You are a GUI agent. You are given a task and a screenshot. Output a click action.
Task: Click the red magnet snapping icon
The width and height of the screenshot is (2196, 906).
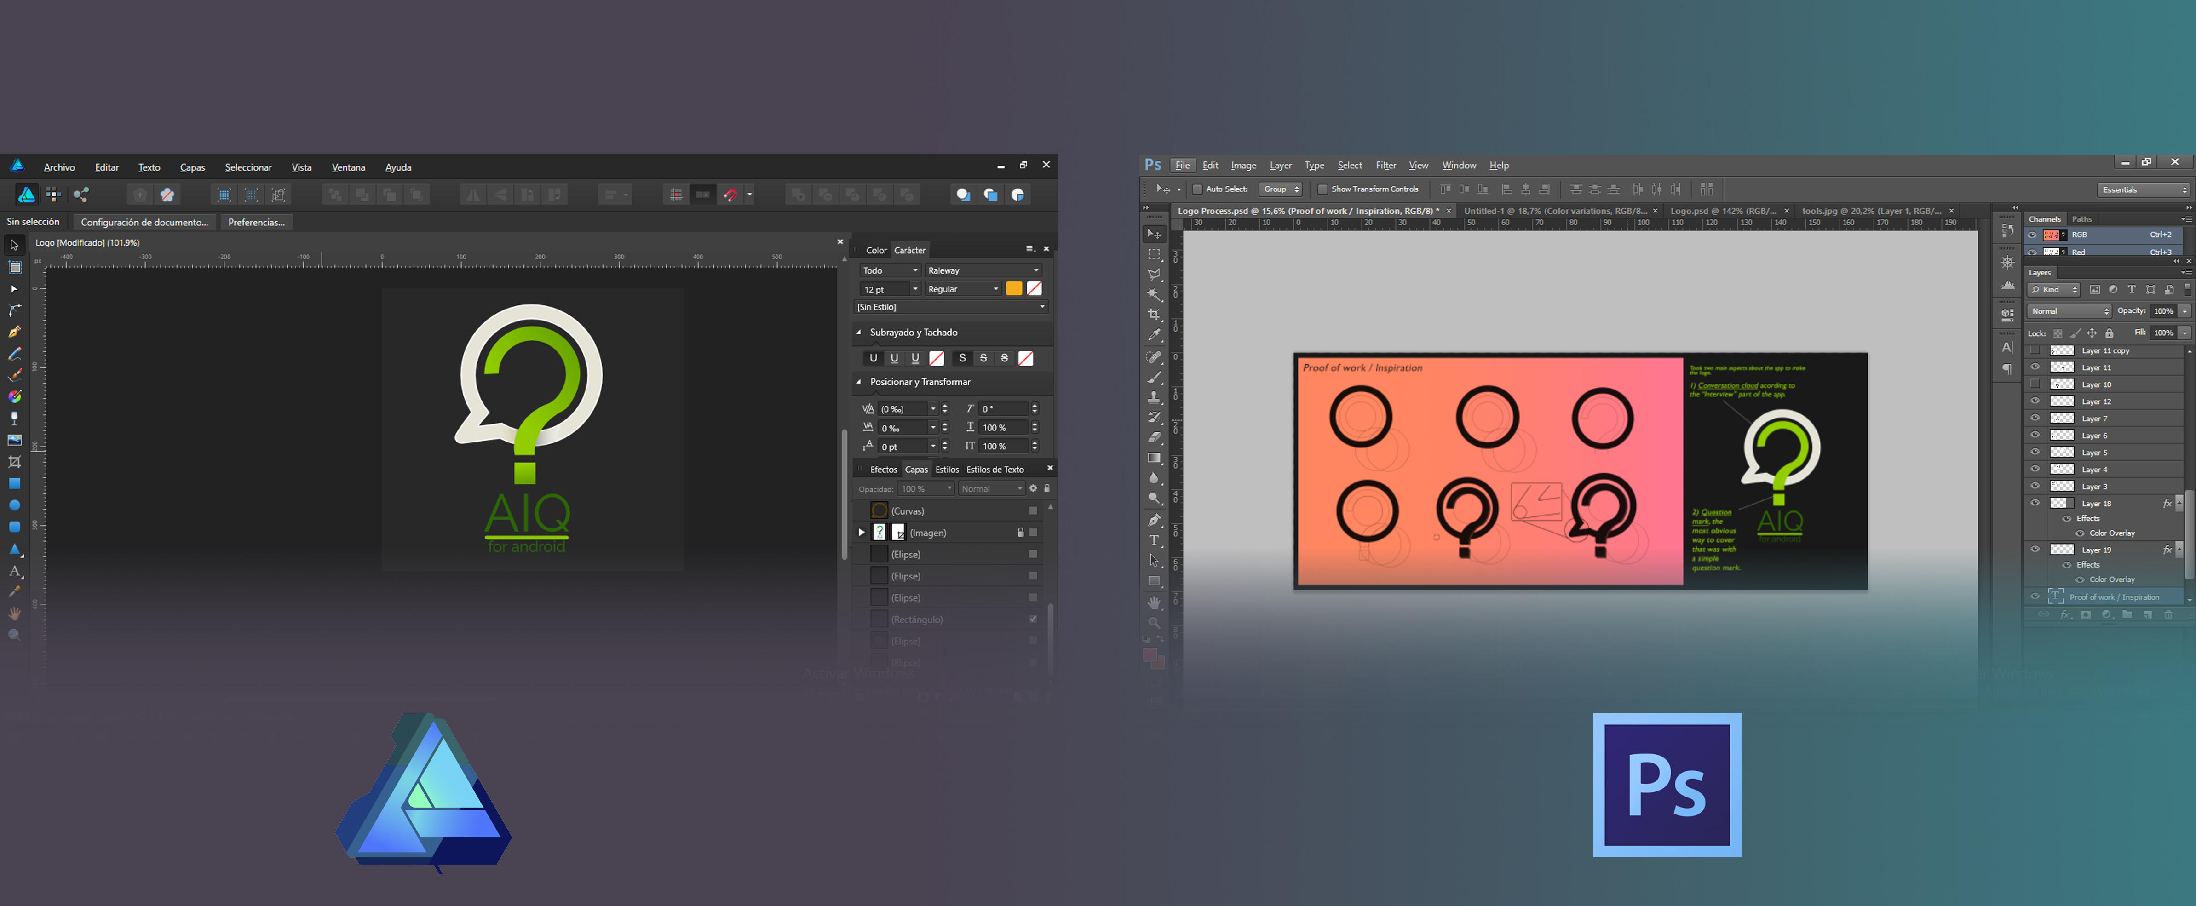pos(730,195)
